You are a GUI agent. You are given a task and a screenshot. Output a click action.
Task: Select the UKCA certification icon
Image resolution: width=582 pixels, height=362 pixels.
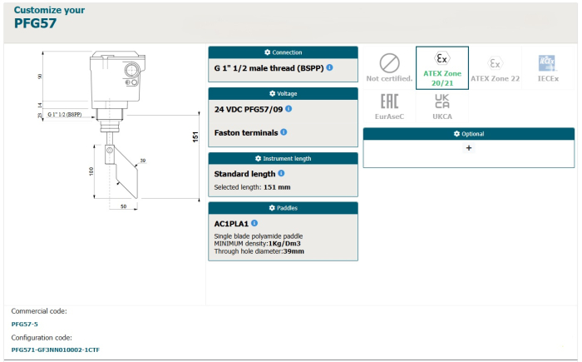click(x=441, y=107)
